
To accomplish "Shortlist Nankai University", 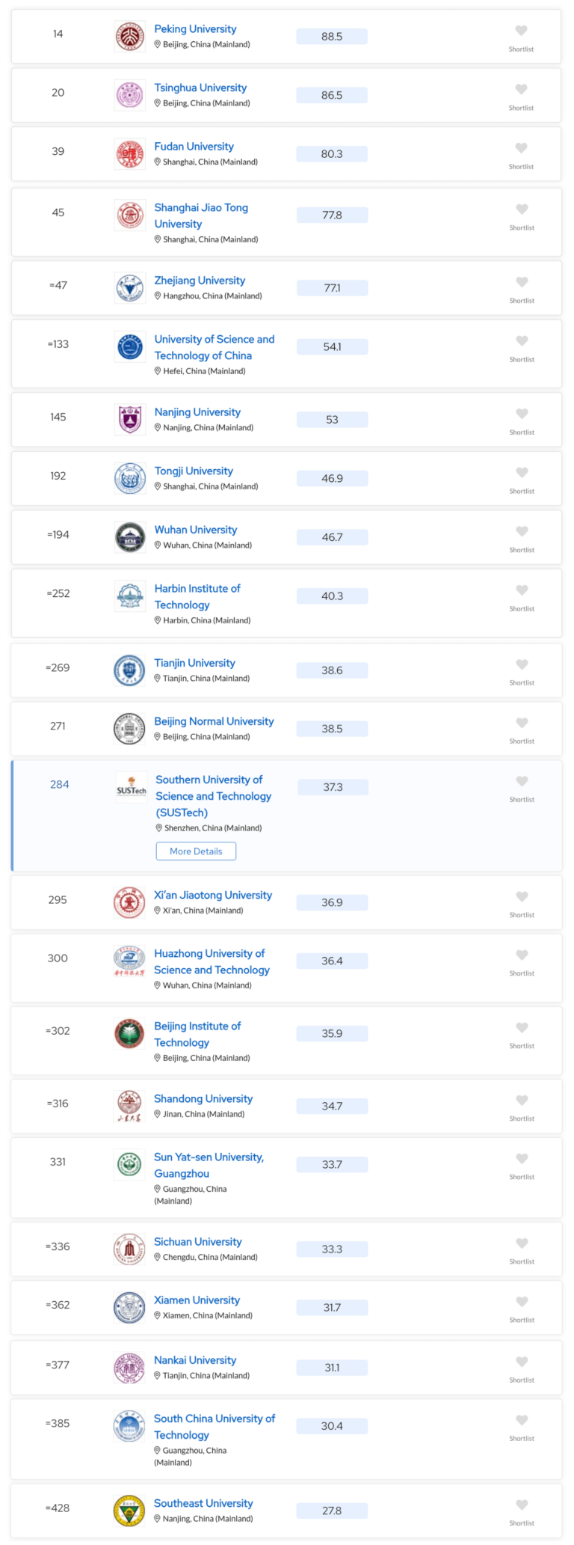I will tap(521, 1362).
